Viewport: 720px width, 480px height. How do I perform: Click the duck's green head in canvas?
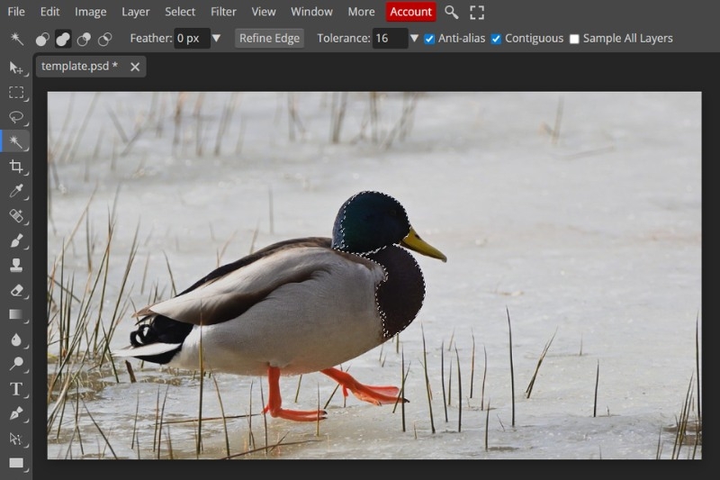click(370, 221)
